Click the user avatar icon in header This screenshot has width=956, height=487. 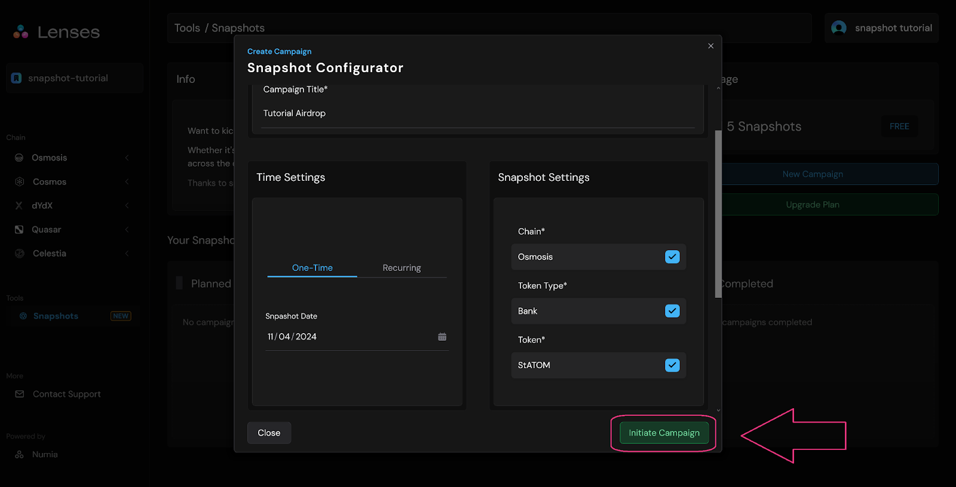(839, 28)
